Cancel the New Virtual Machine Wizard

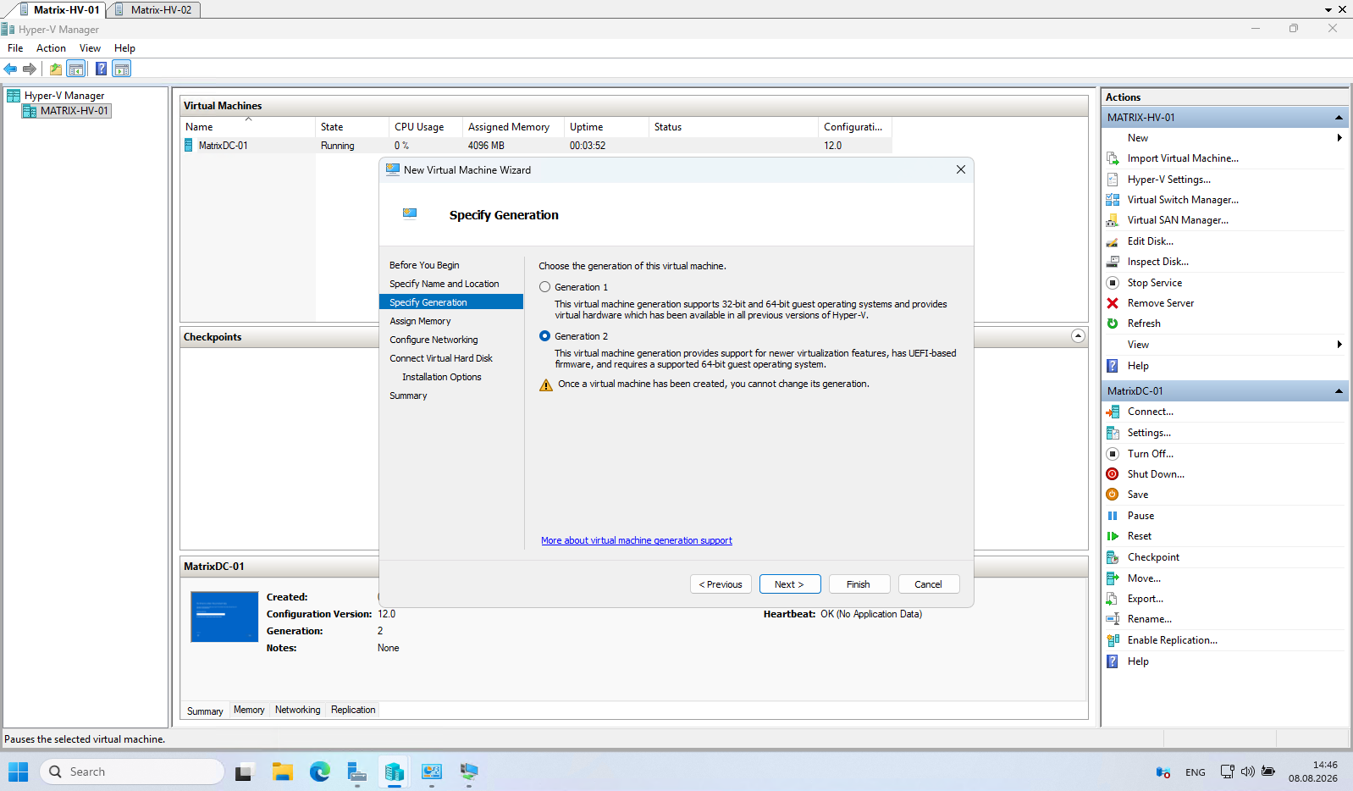928,584
